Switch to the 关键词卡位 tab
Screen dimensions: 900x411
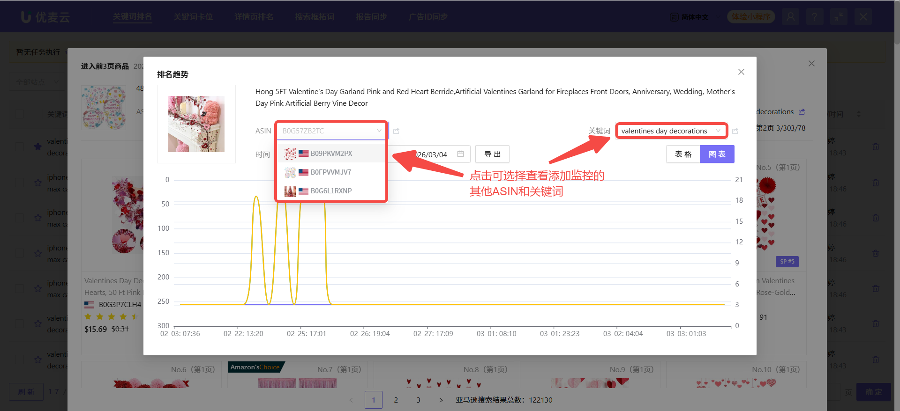pos(193,17)
